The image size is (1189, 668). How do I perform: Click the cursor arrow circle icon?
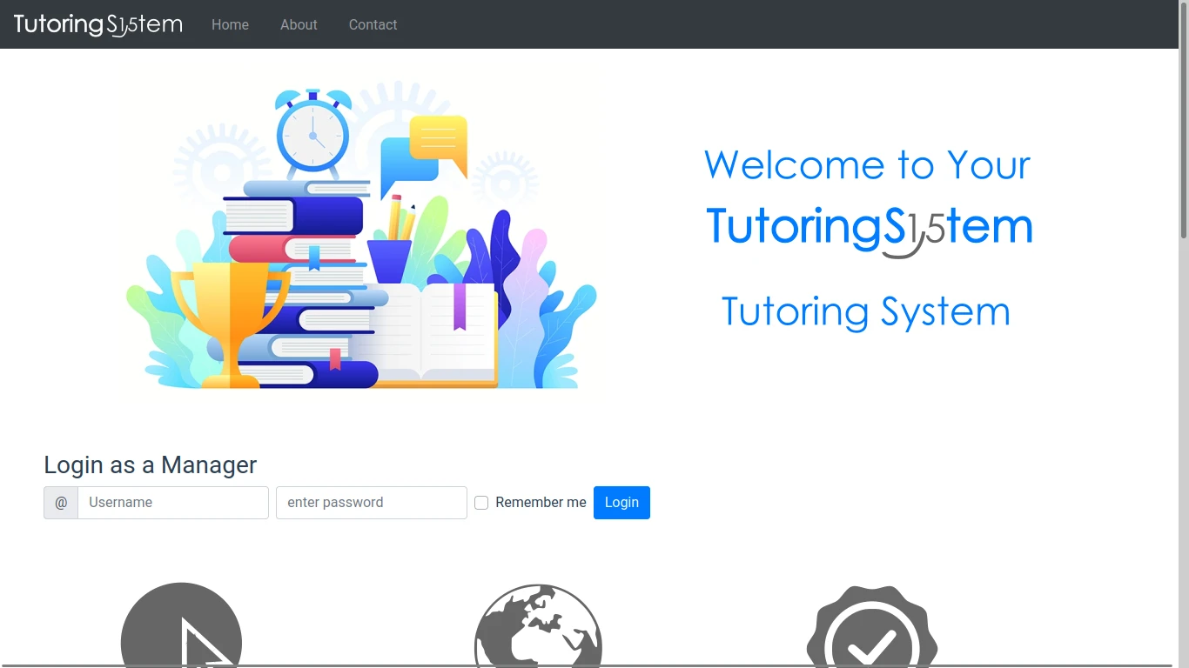[x=181, y=625]
